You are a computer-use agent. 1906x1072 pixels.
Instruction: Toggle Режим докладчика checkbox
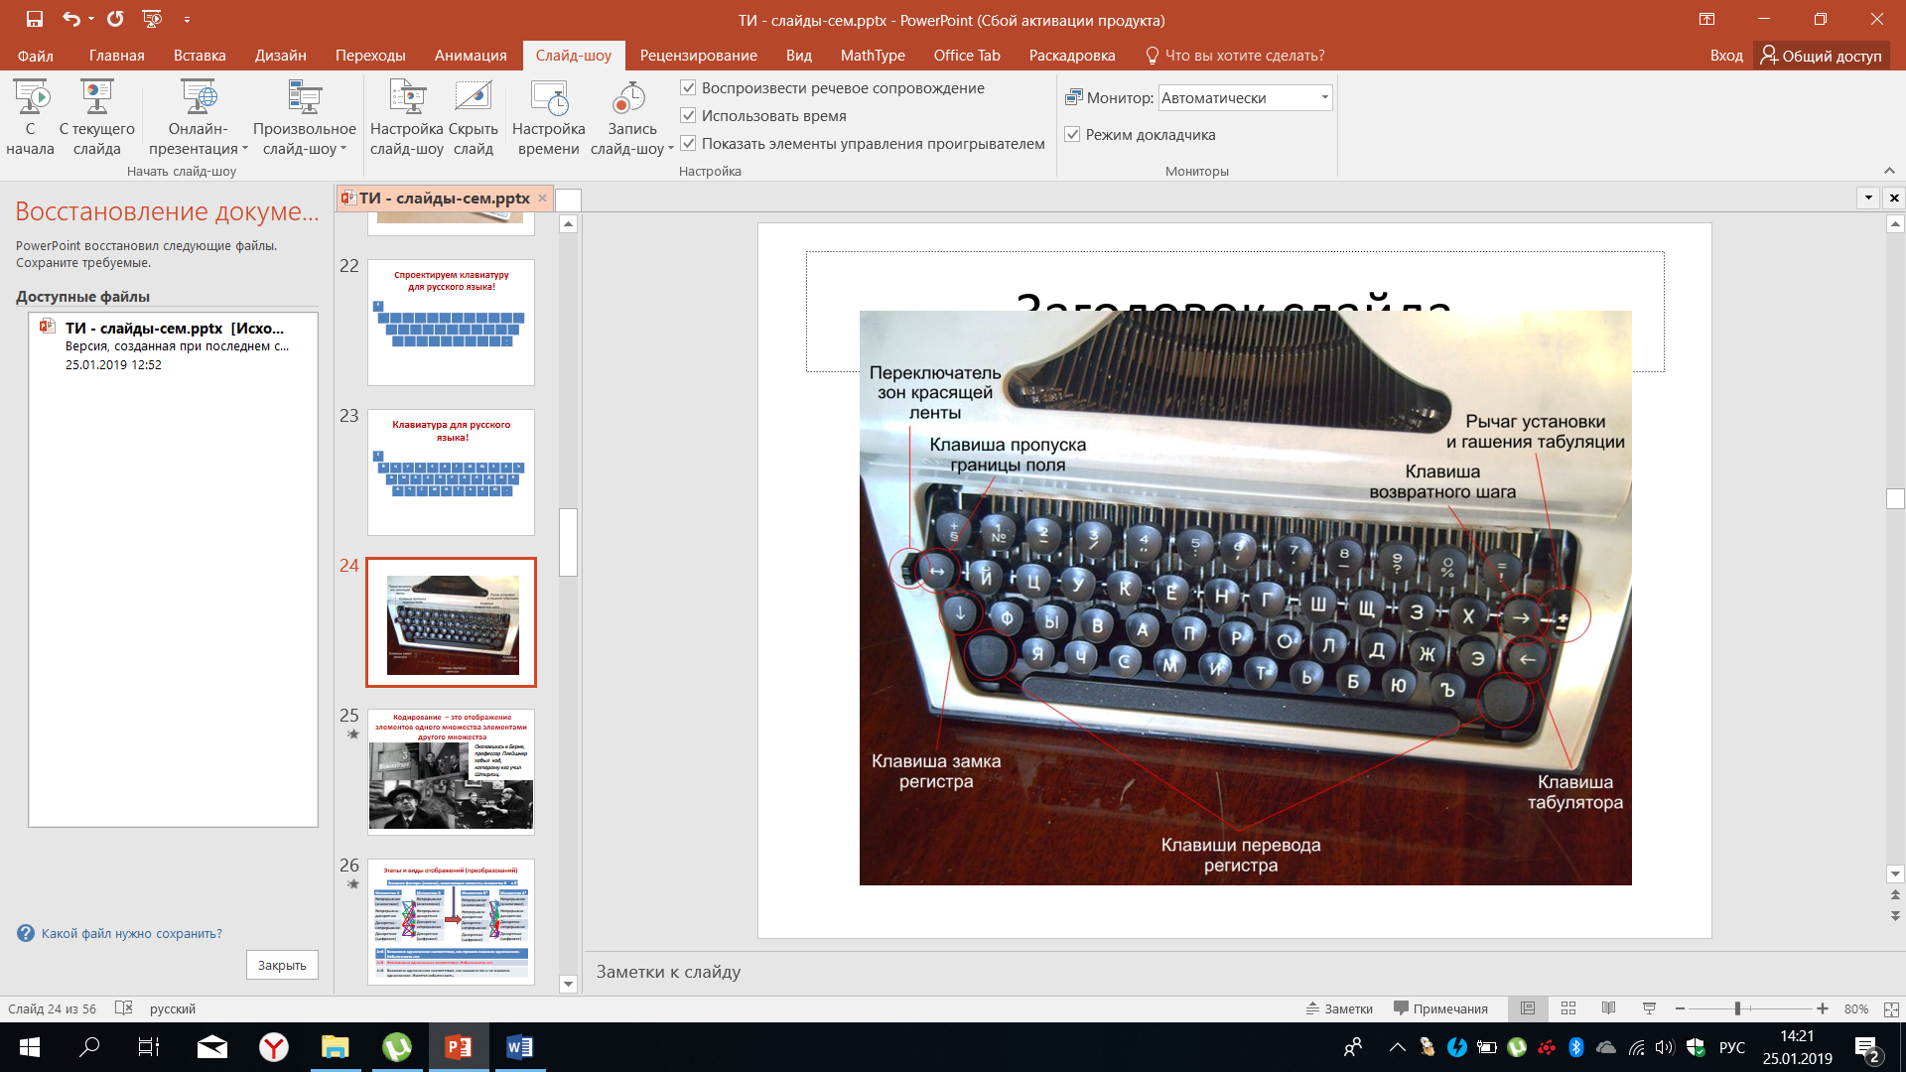[1072, 135]
